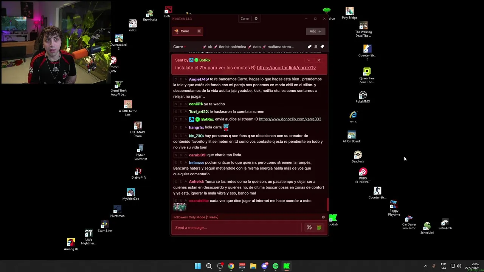Open MyVoiceZoo desktop icon

point(130,194)
